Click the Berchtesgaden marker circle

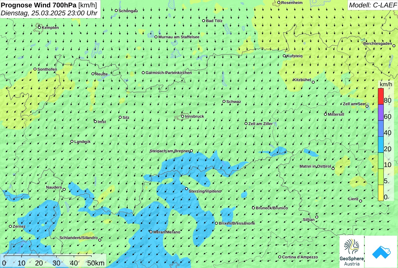point(394,46)
